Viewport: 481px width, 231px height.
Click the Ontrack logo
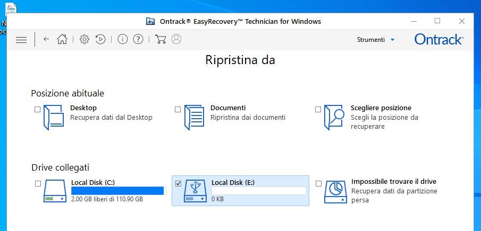click(439, 40)
